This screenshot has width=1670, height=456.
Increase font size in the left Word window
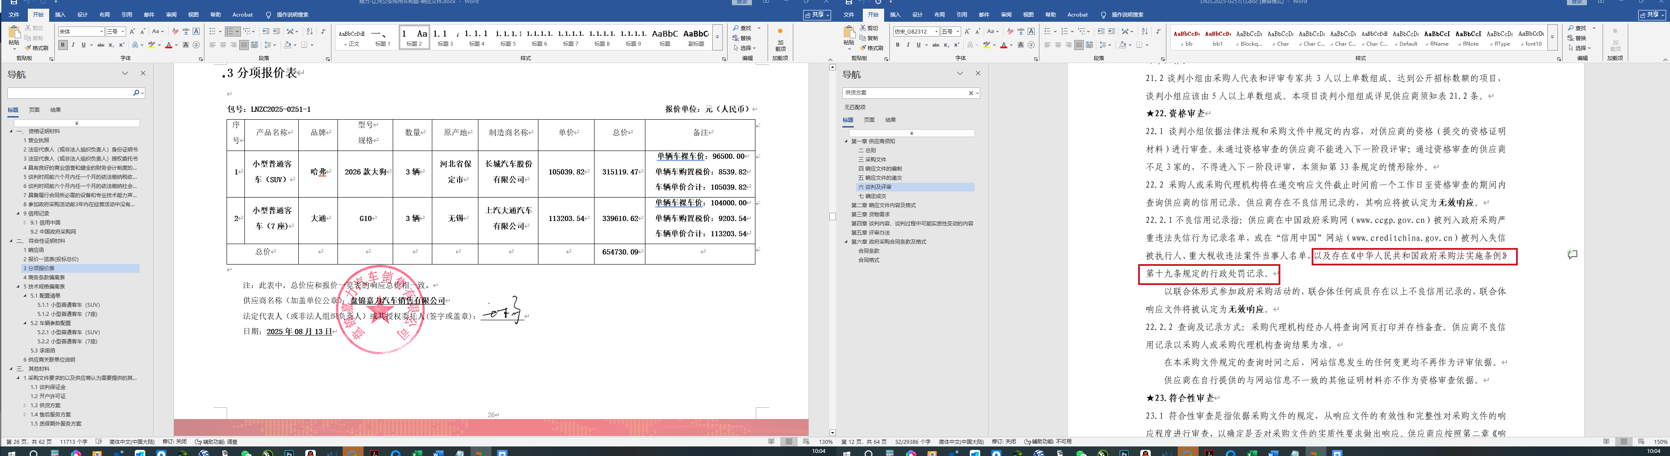pyautogui.click(x=132, y=31)
